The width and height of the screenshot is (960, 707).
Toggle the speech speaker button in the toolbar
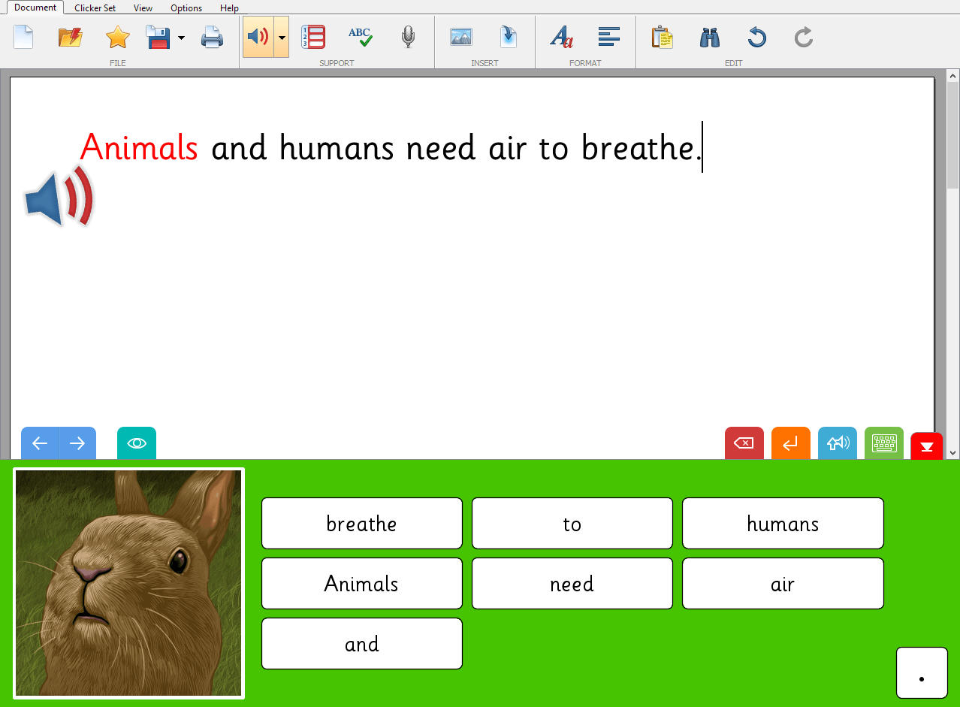[258, 37]
